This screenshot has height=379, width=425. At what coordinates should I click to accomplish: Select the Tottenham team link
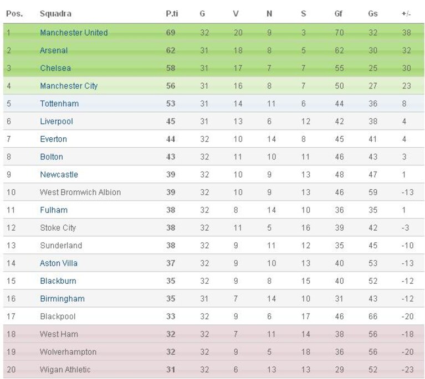[59, 103]
